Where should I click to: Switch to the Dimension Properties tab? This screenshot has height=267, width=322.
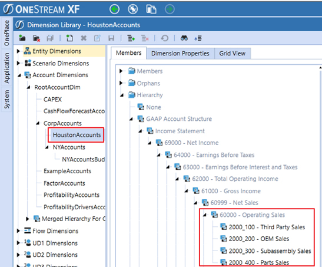tap(180, 54)
